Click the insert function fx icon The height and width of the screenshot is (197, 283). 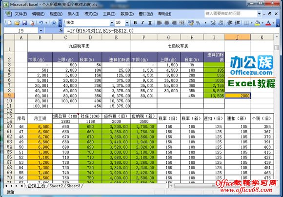click(61, 31)
